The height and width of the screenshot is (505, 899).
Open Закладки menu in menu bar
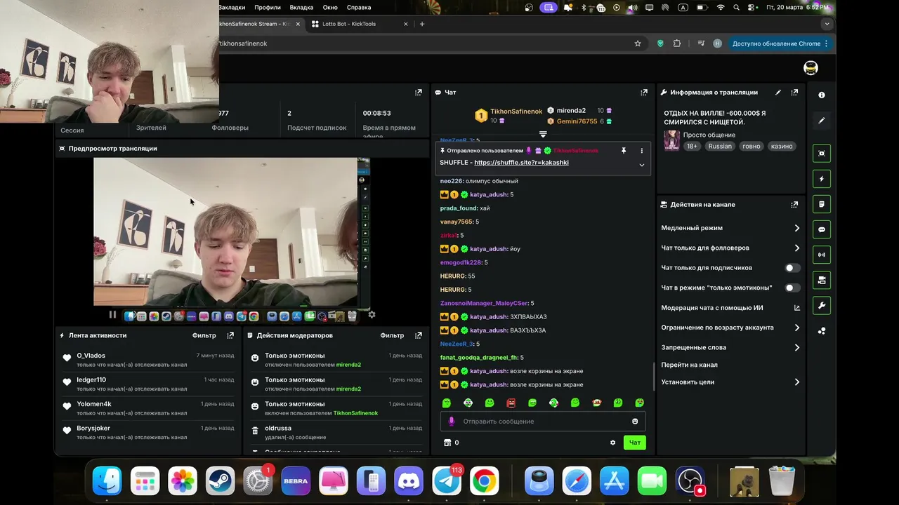(232, 7)
